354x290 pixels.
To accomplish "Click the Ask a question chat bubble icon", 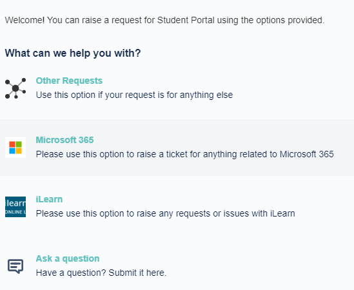I will 15,266.
